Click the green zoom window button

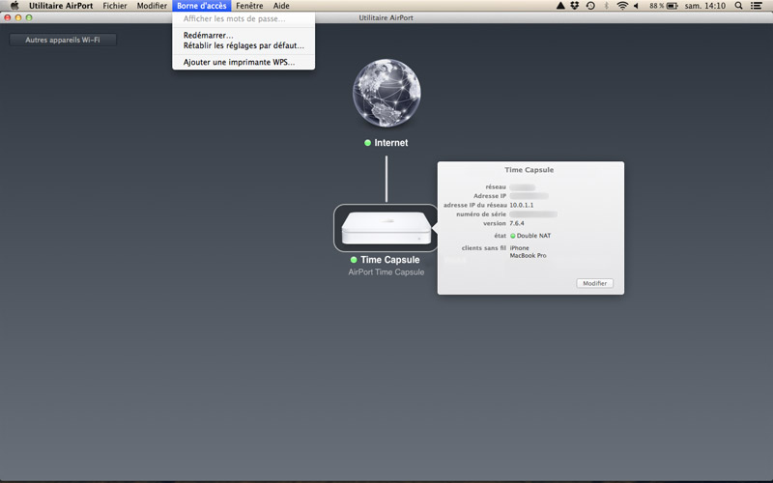click(x=29, y=17)
